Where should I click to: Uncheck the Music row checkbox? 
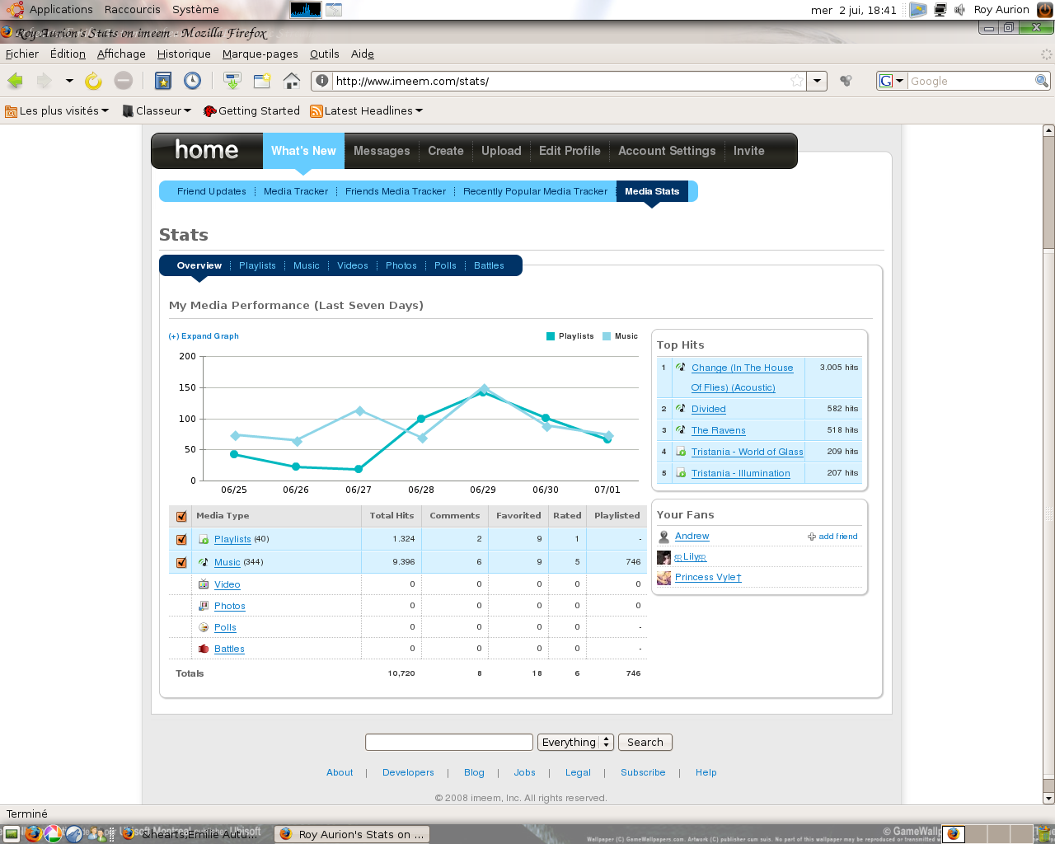pos(181,563)
